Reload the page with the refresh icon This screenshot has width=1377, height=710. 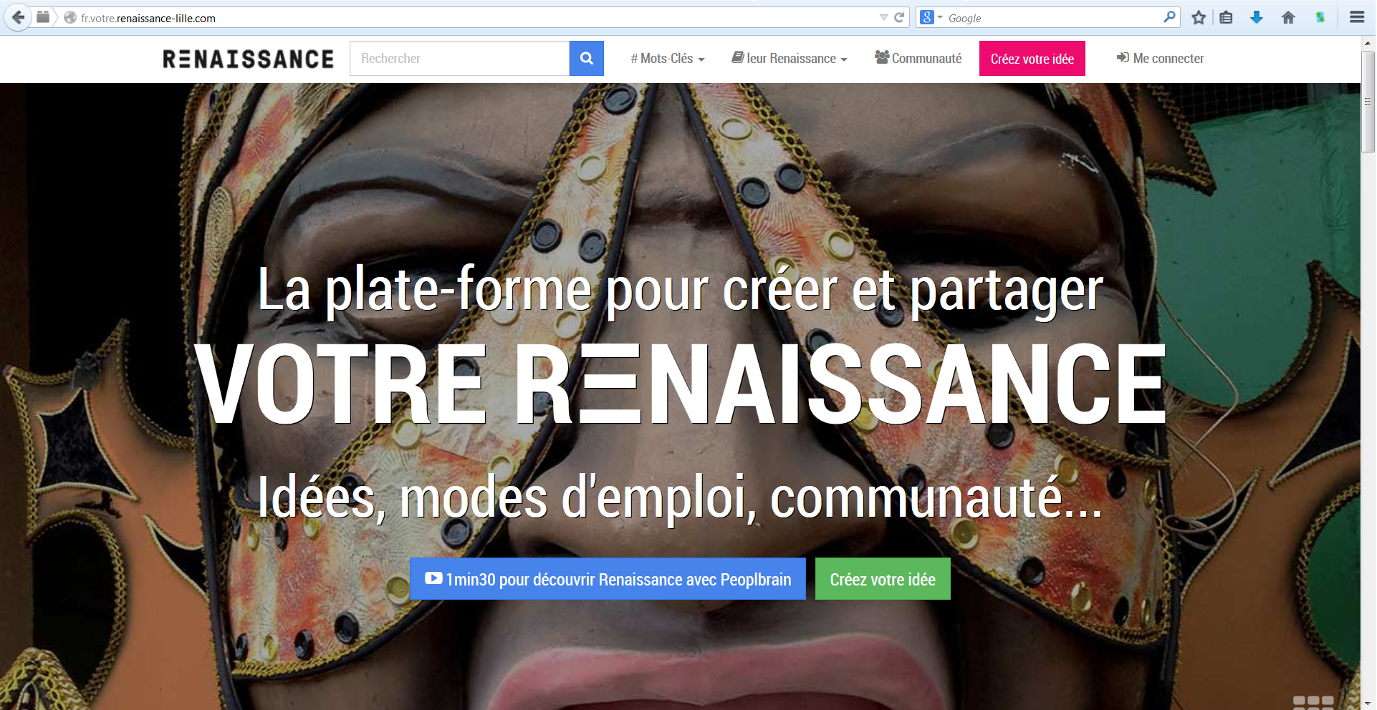pos(899,18)
